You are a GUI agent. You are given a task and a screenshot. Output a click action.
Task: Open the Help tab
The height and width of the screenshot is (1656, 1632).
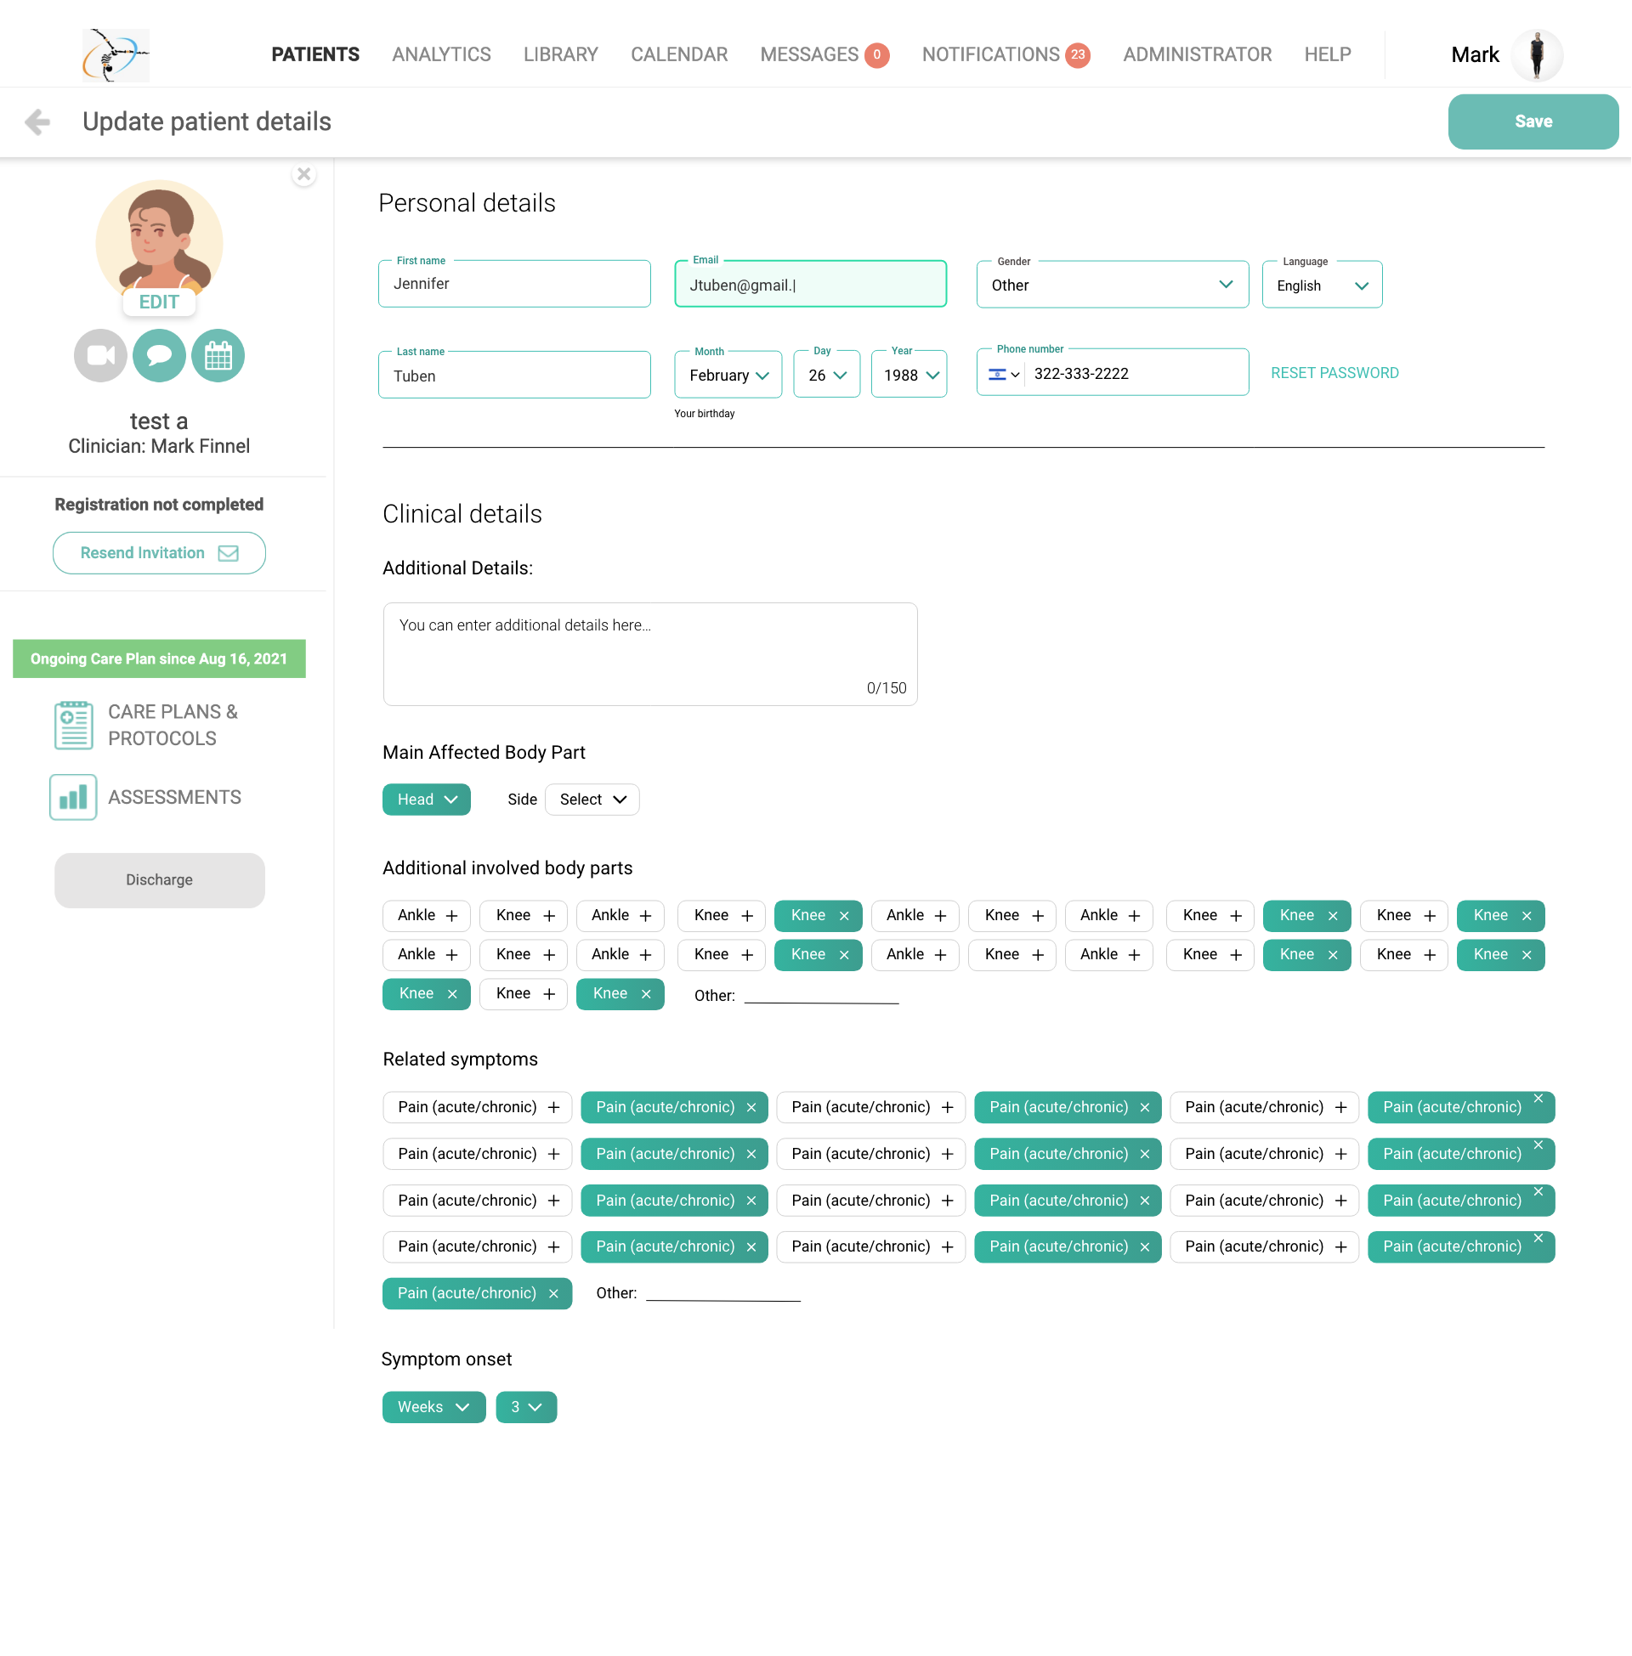[1329, 55]
